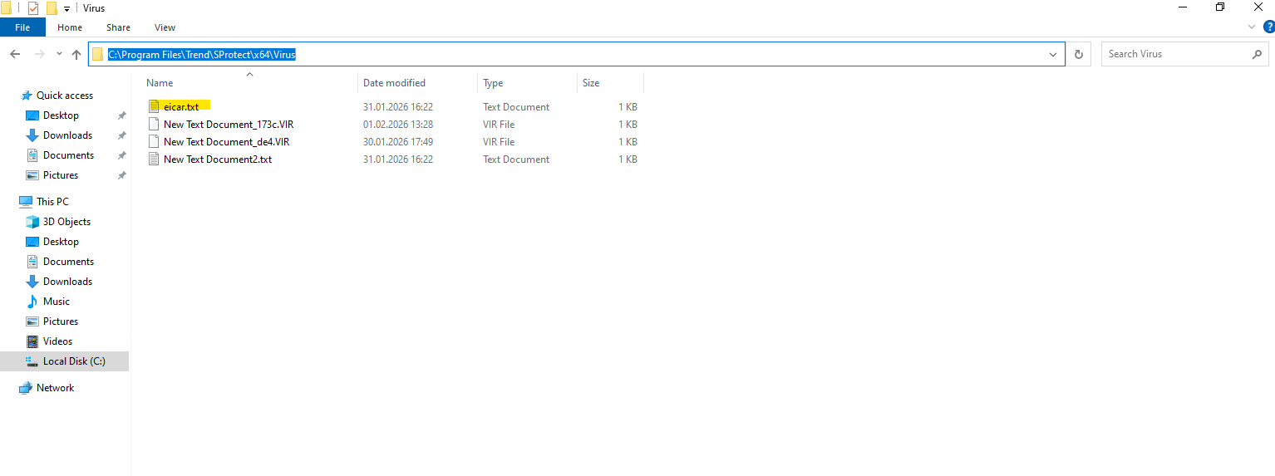Viewport: 1275px width, 476px height.
Task: Open Network in navigation pane
Action: pos(55,388)
